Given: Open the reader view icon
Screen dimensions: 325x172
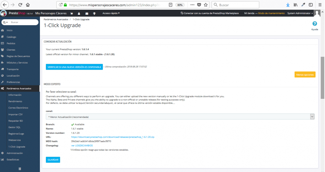Looking at the screenshot, I should 170,5.
